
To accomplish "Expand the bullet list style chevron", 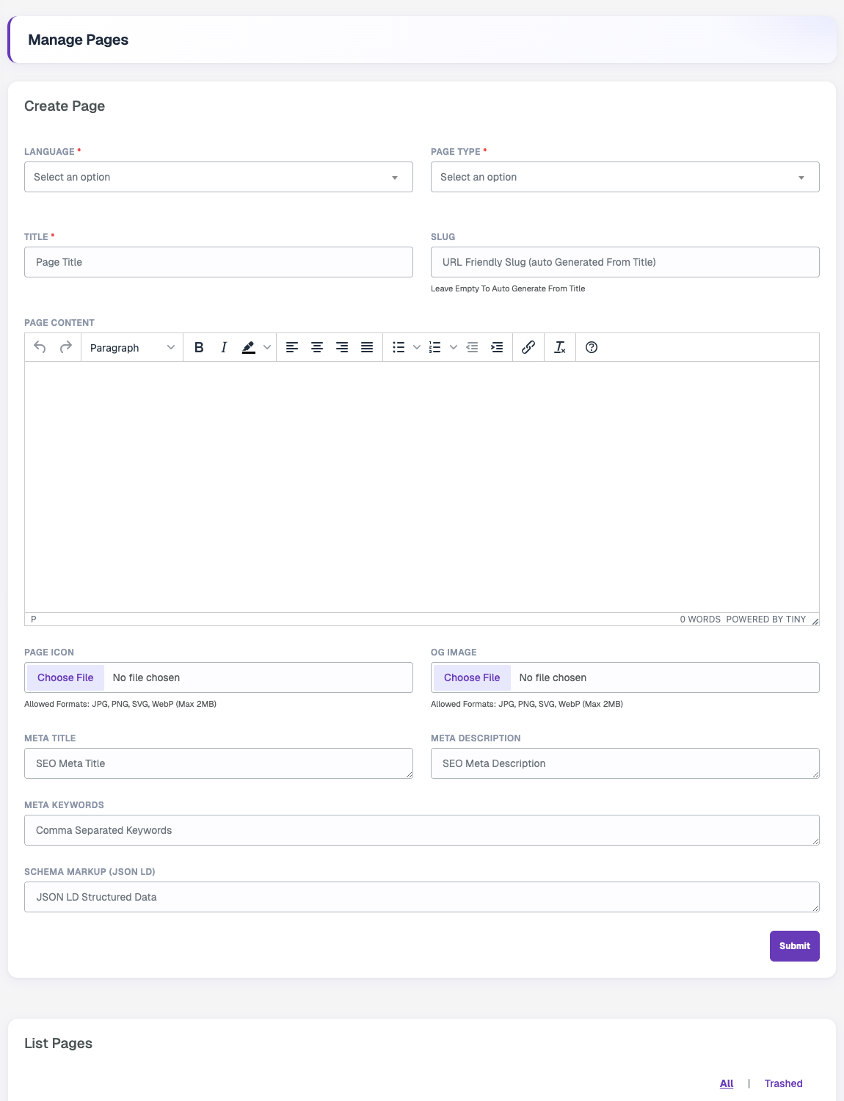I will tap(417, 347).
